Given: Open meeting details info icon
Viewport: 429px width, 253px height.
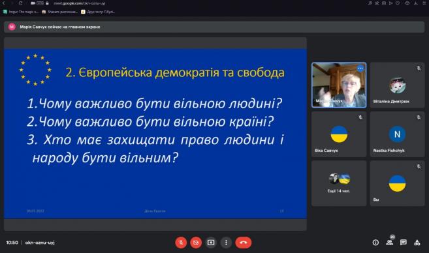Looking at the screenshot, I should click(375, 243).
